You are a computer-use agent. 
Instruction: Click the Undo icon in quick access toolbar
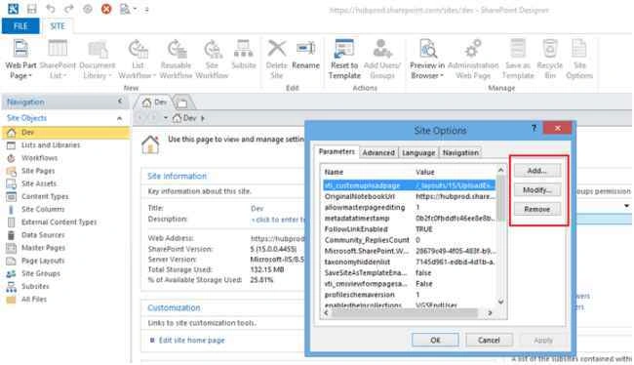(x=51, y=9)
